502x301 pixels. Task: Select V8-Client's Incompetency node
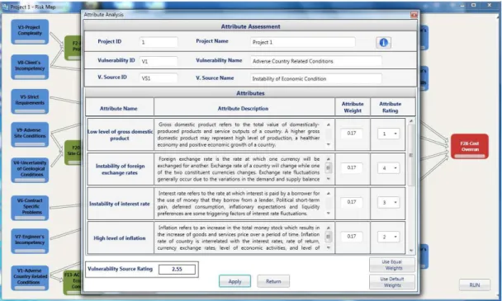tap(30, 67)
